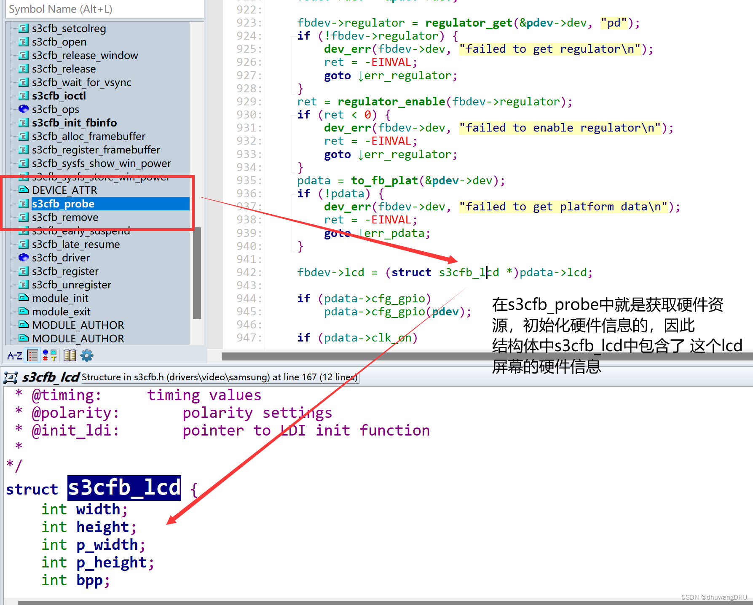Follow goto err_regulator on line 933
753x605 pixels.
[390, 154]
